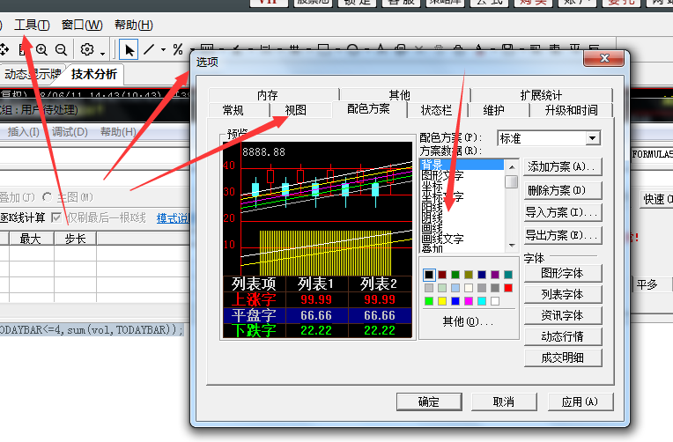Open the 工具(T) menu
The height and width of the screenshot is (442, 673).
33,25
